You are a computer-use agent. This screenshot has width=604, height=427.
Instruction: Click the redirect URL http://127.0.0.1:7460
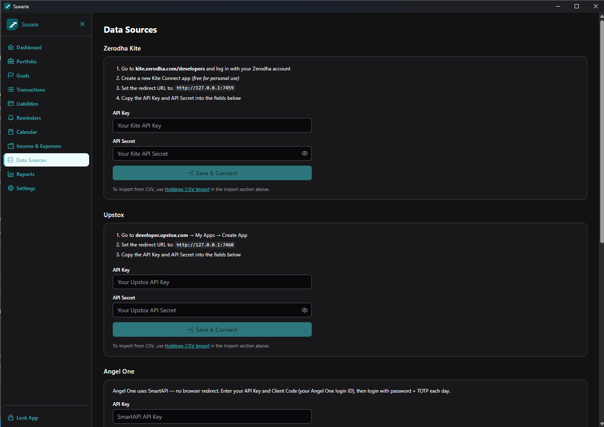205,245
